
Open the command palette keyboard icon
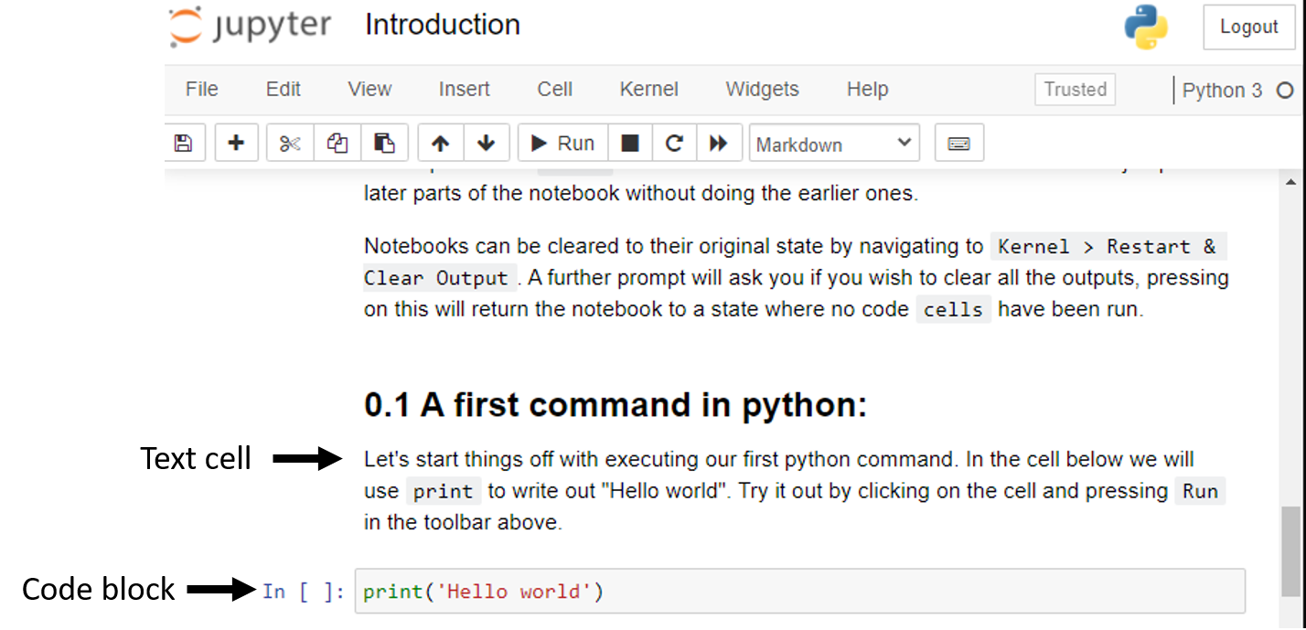click(958, 144)
